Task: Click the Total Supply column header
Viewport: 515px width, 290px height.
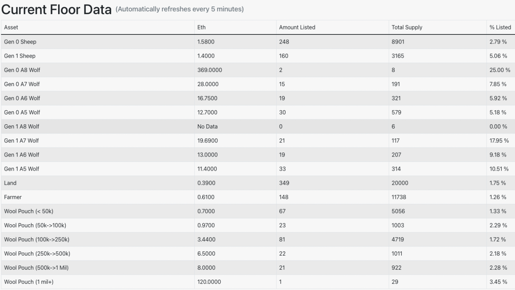Action: click(407, 28)
